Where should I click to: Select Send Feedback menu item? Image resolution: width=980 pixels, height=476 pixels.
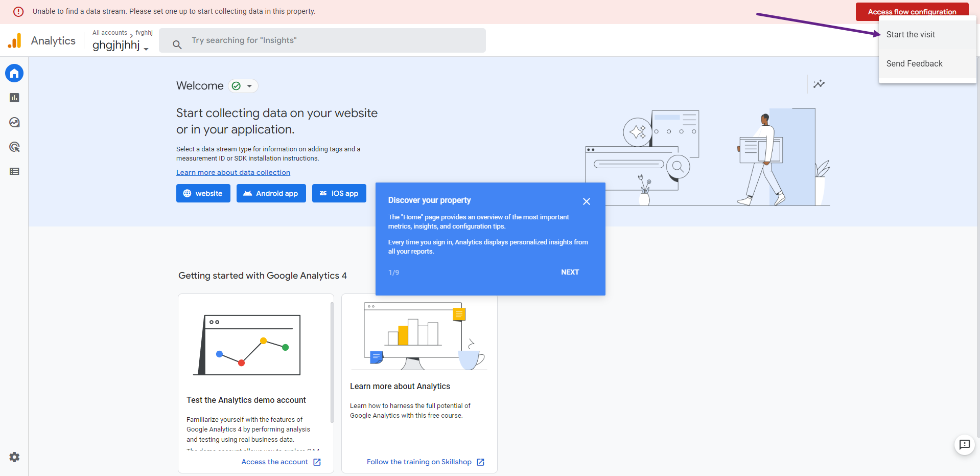[927, 63]
